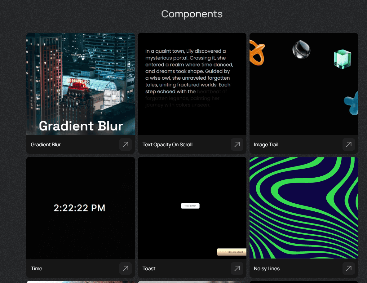
Task: Open the Gradient Blur arrow icon
Action: 126,144
